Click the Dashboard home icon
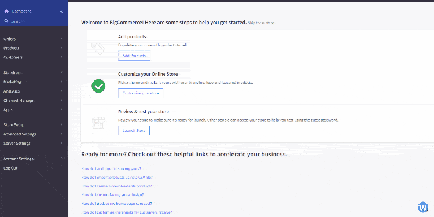This screenshot has width=434, height=217. pyautogui.click(x=6, y=12)
